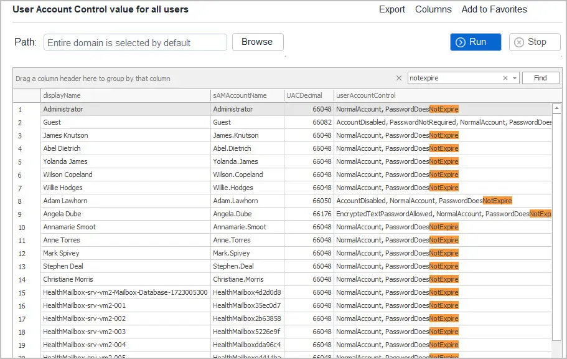
Task: Click the sAMAccountName HealthMailbox2b63858
Action: tap(247, 318)
